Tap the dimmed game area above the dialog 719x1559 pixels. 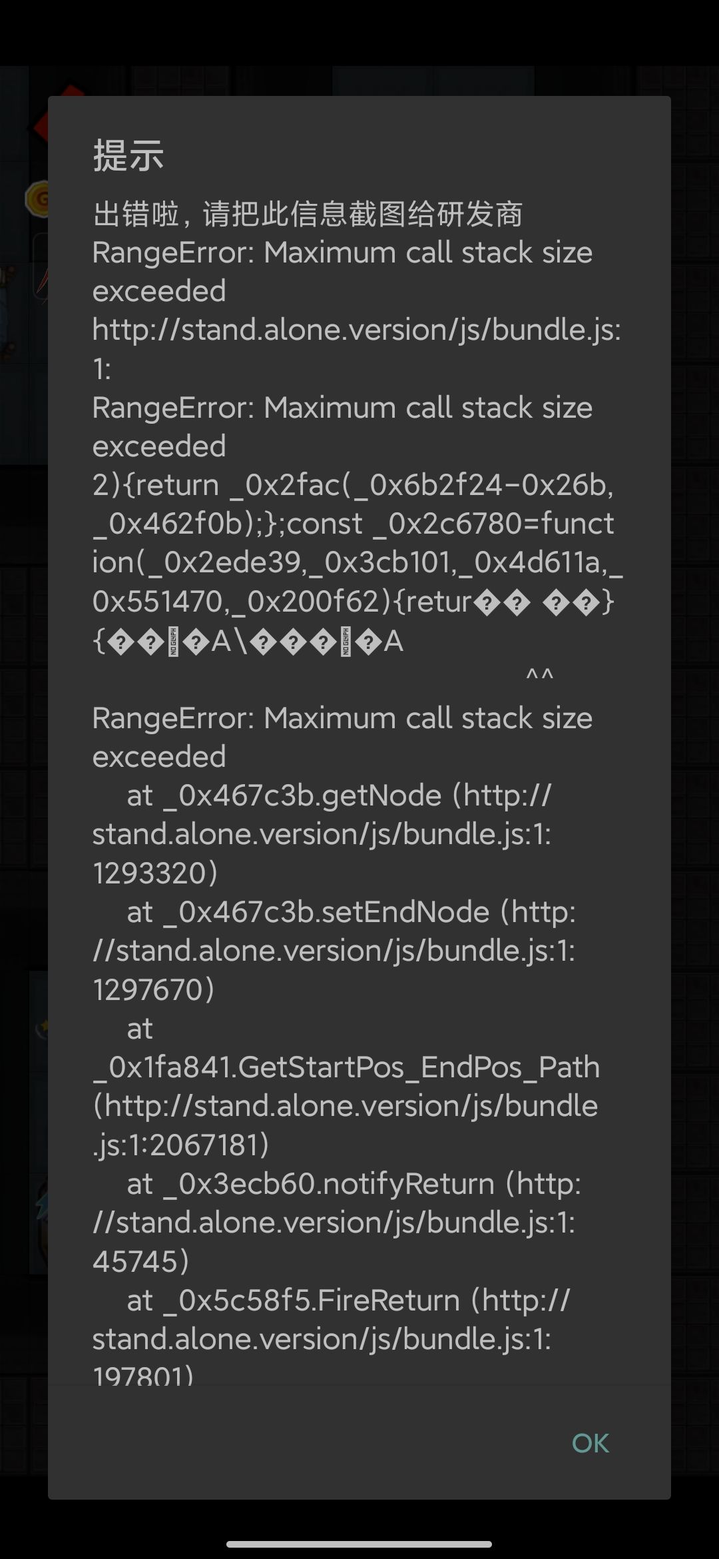click(x=359, y=80)
